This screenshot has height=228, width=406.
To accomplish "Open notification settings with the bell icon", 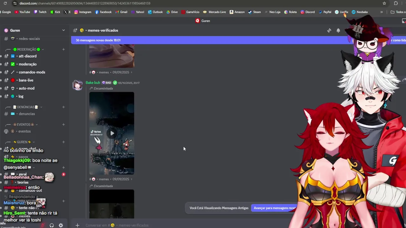I will tap(338, 30).
